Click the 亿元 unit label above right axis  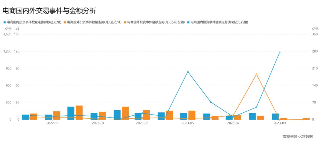(315, 29)
